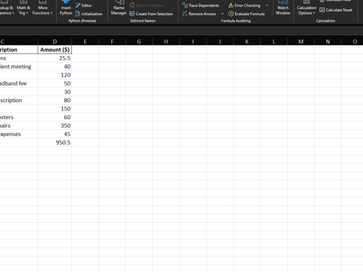This screenshot has height=272, width=363.
Task: Click the 'osters' description cell
Action: tap(19, 117)
